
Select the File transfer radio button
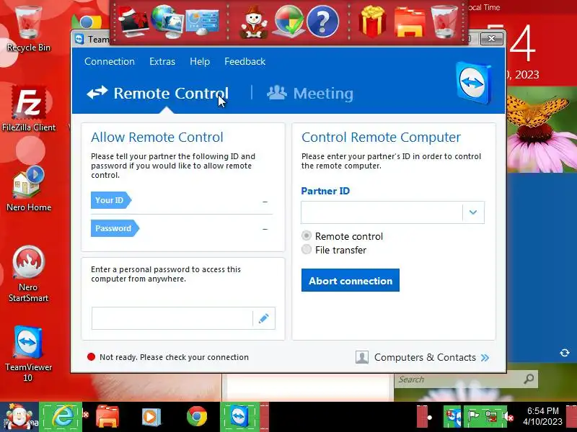click(306, 249)
